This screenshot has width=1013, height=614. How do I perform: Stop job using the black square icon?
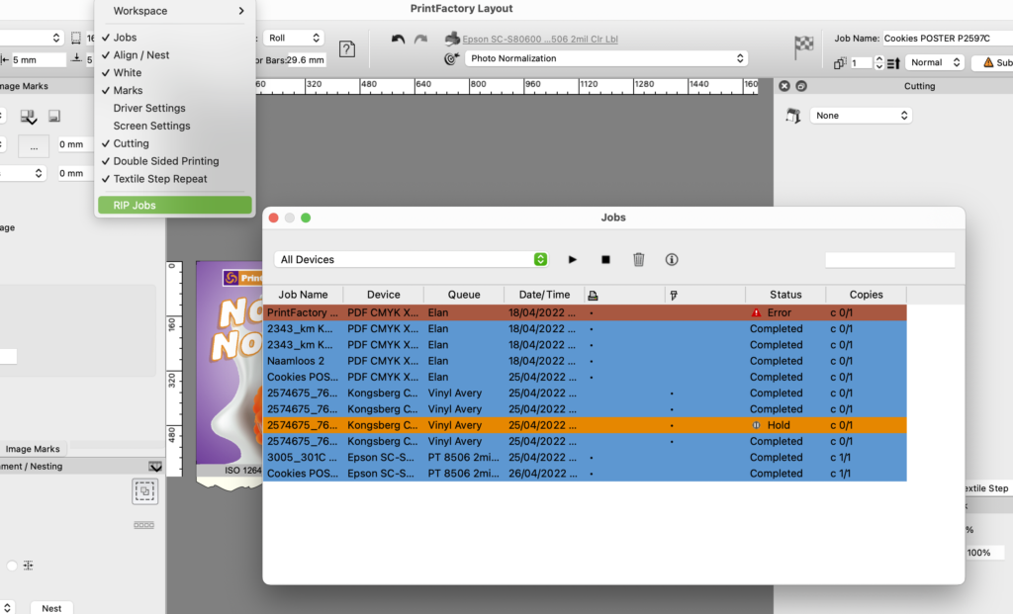pyautogui.click(x=605, y=260)
